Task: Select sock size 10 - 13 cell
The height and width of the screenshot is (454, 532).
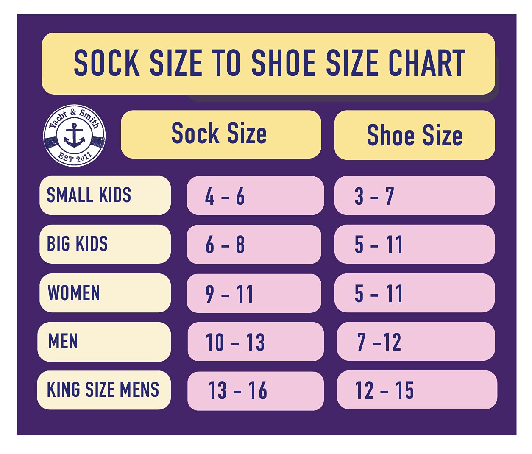Action: pyautogui.click(x=255, y=342)
